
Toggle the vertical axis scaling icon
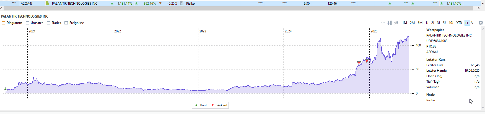(x=390, y=23)
